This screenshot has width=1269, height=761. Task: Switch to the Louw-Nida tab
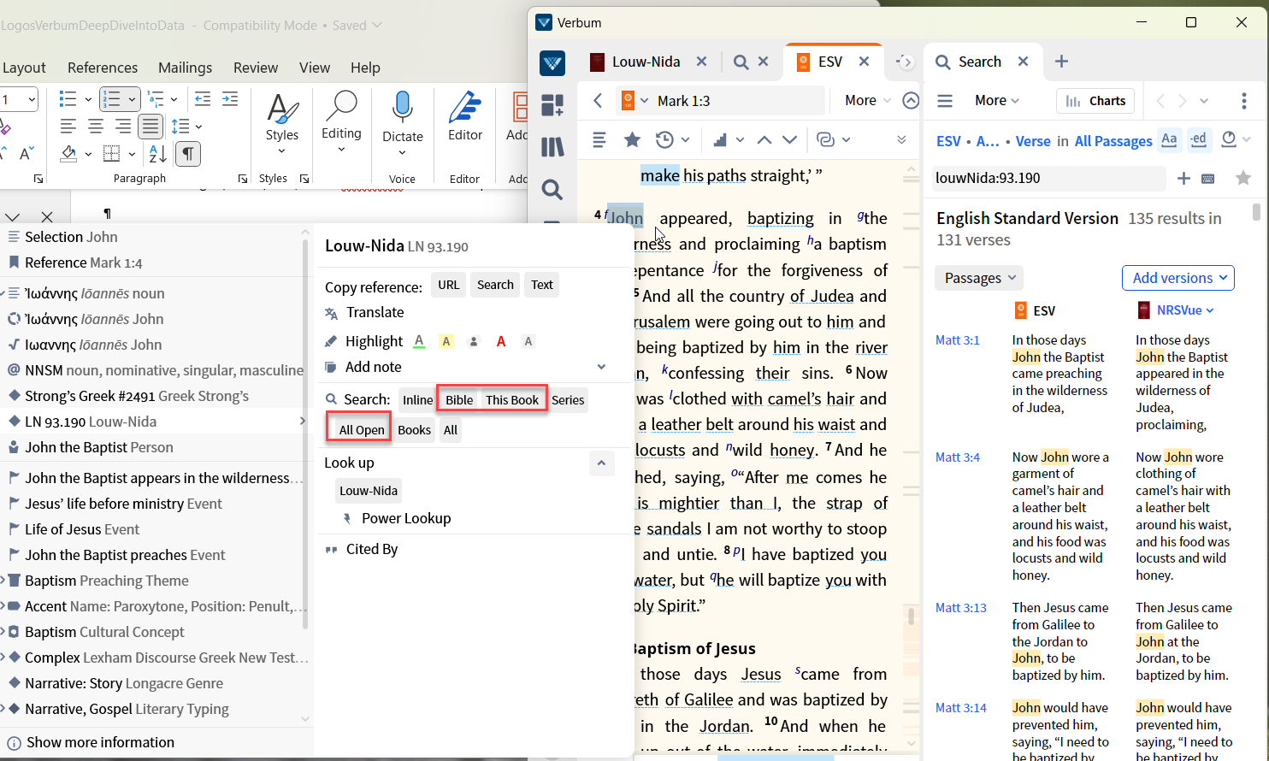(646, 62)
